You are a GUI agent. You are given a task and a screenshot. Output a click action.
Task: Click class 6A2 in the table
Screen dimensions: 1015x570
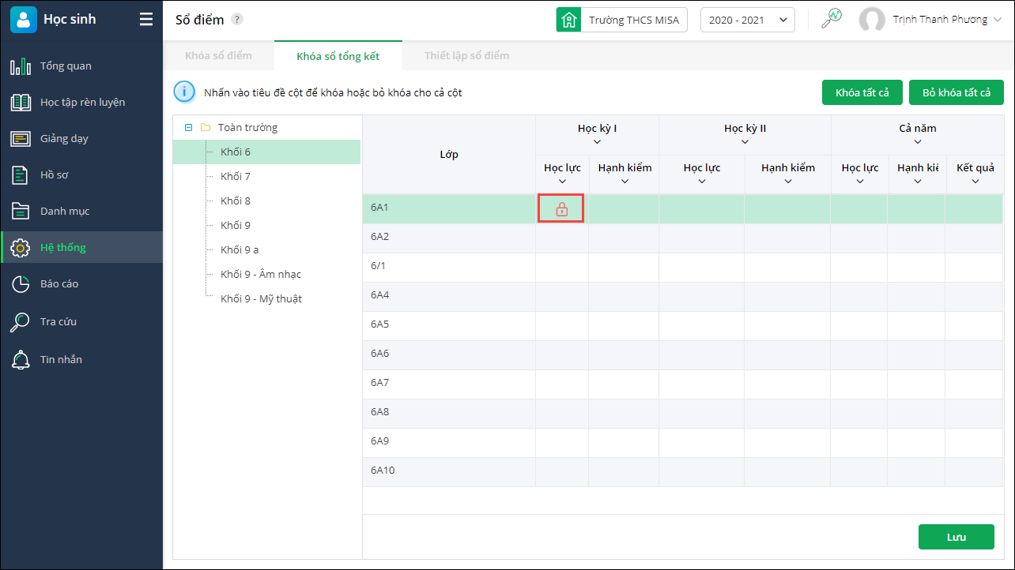point(449,238)
